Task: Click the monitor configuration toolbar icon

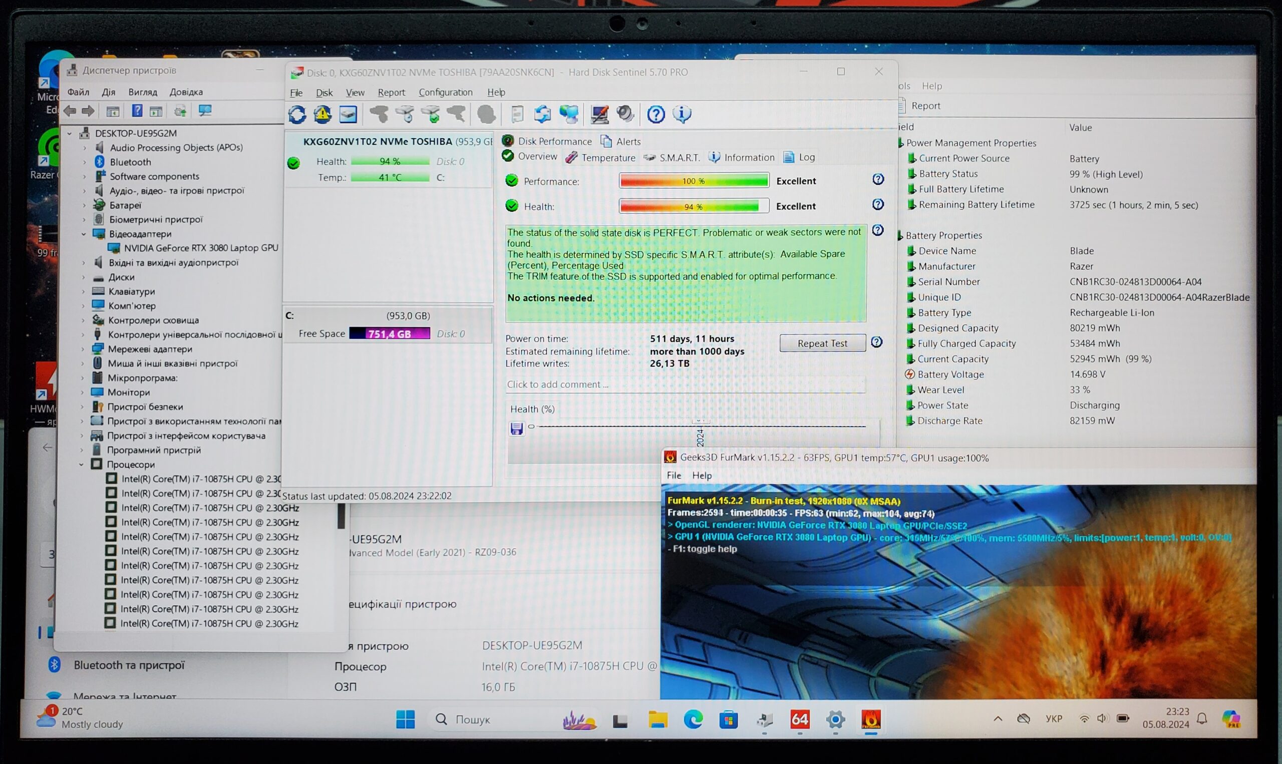Action: click(x=599, y=114)
